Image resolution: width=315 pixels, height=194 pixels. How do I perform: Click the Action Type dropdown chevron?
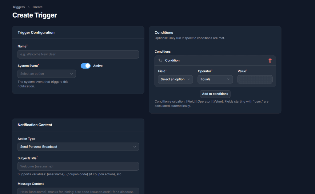point(134,147)
